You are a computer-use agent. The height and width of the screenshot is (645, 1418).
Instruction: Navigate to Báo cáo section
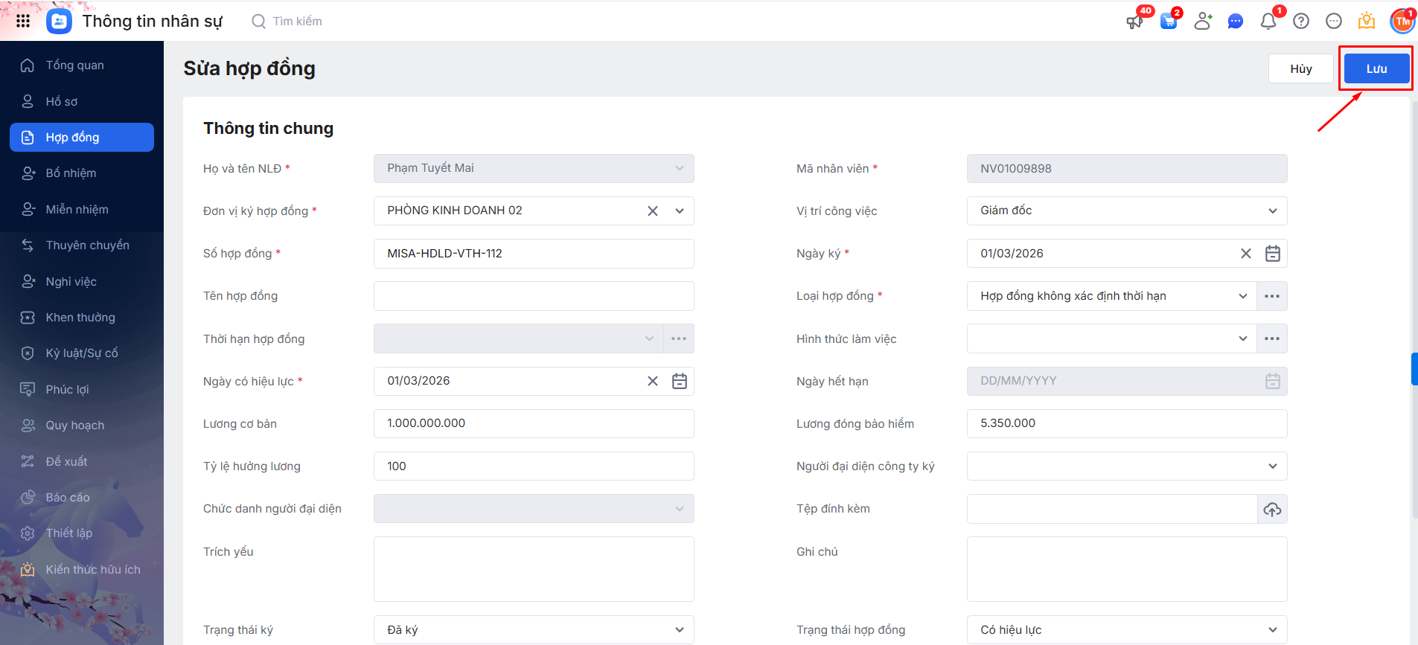(68, 498)
